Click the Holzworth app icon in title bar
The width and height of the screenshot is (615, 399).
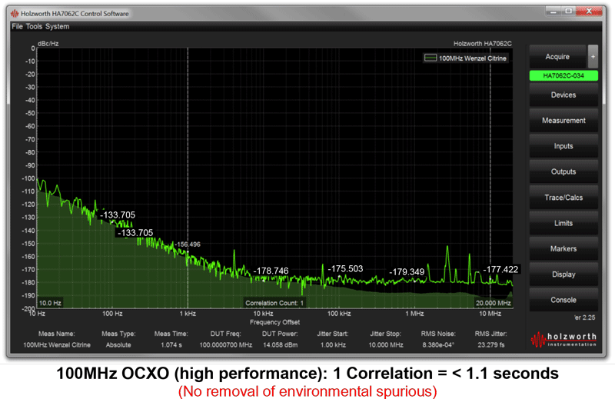(x=15, y=13)
